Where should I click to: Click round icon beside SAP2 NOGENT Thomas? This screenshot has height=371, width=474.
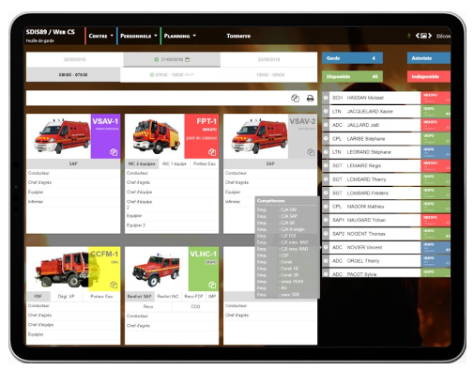click(x=326, y=234)
